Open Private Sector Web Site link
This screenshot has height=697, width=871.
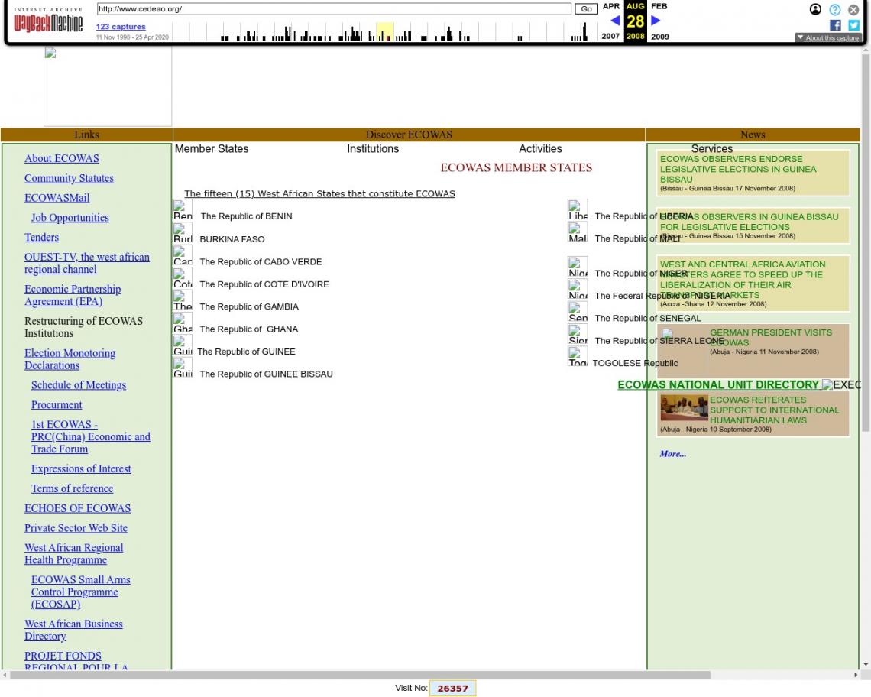click(x=76, y=528)
